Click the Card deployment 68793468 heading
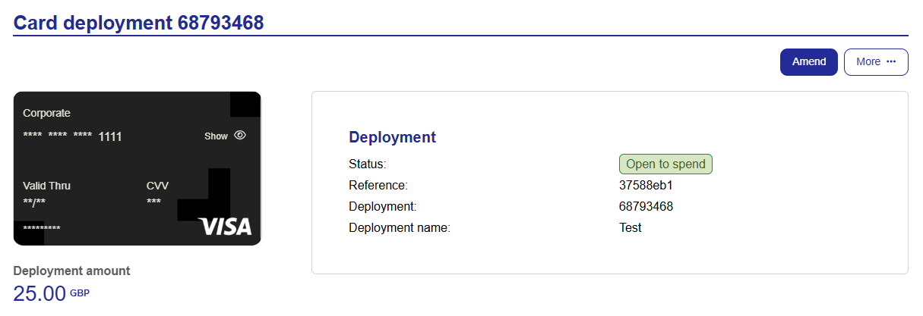 139,23
